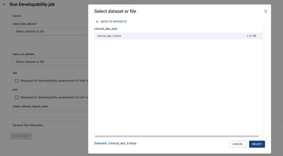Close the Select dataset dialog
The image size is (283, 156).
pyautogui.click(x=266, y=11)
